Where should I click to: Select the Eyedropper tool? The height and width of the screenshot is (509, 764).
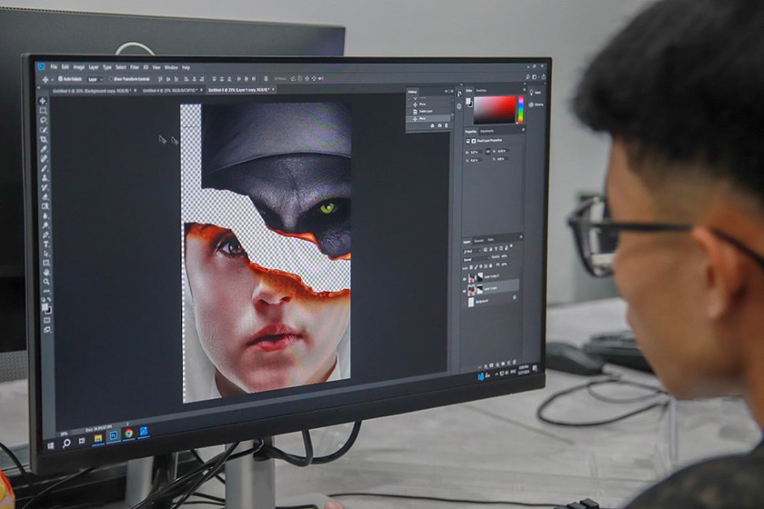coord(44,149)
